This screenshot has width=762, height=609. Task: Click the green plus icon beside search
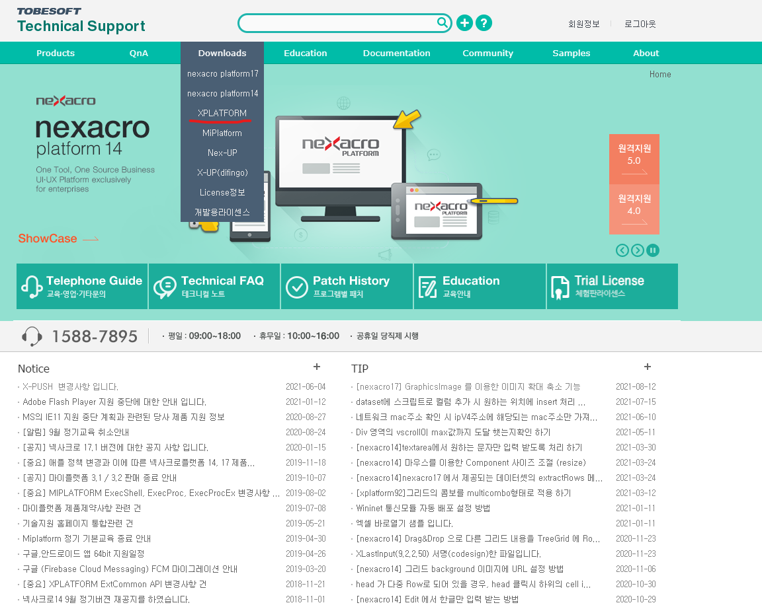464,23
